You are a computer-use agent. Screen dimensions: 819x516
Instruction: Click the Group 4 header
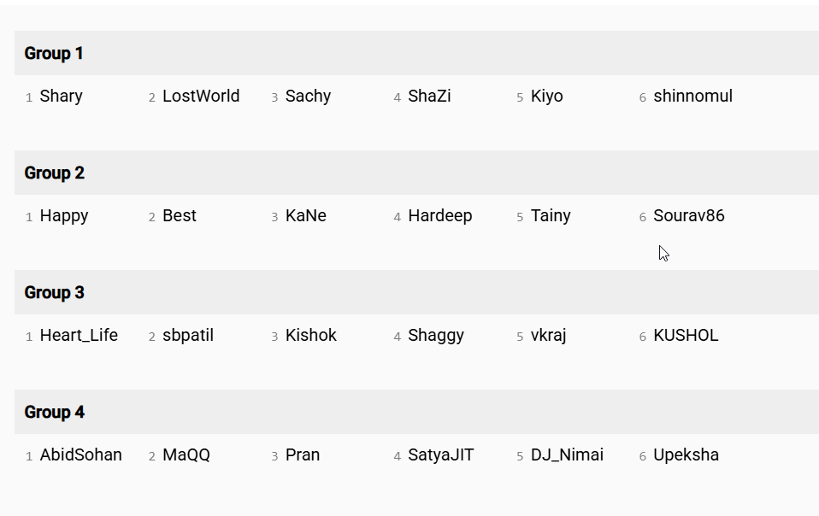point(416,412)
